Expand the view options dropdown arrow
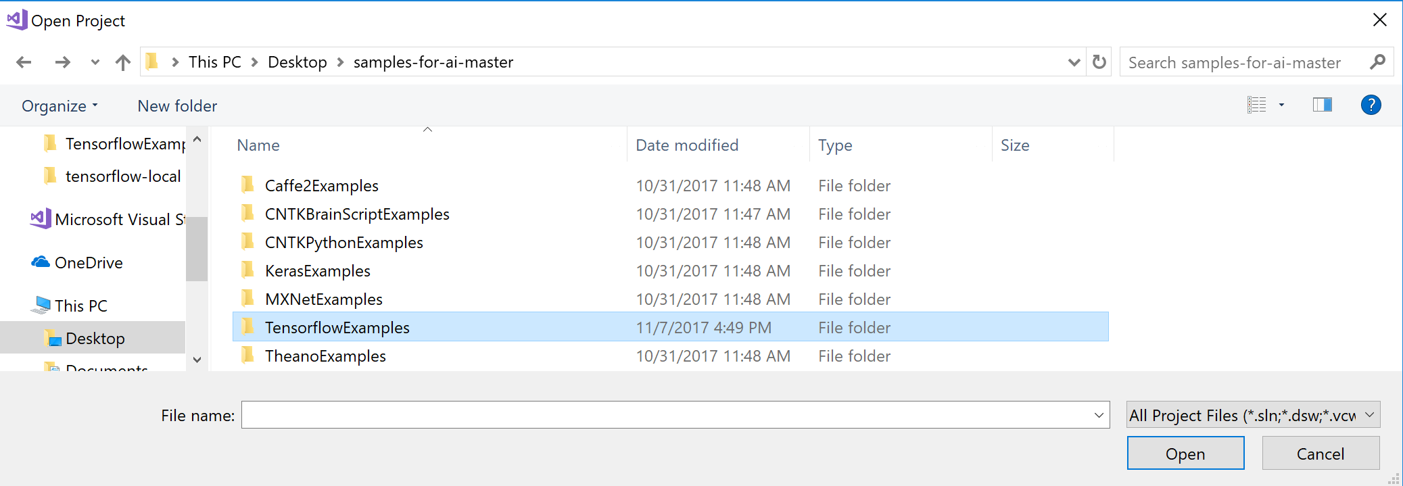This screenshot has width=1403, height=486. [x=1281, y=105]
